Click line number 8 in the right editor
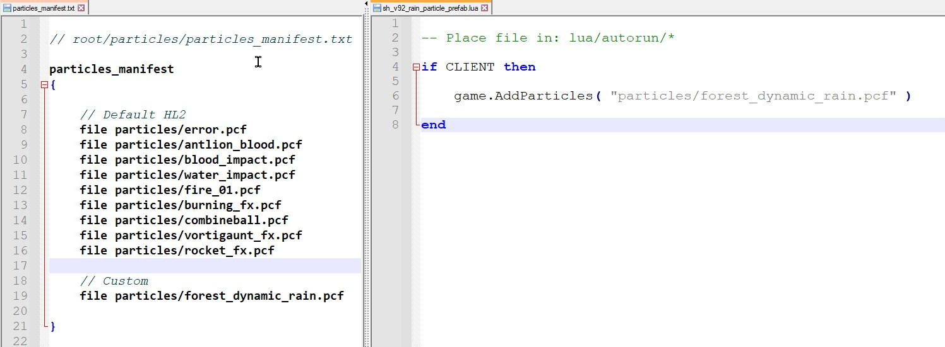The width and height of the screenshot is (945, 347). click(x=395, y=125)
